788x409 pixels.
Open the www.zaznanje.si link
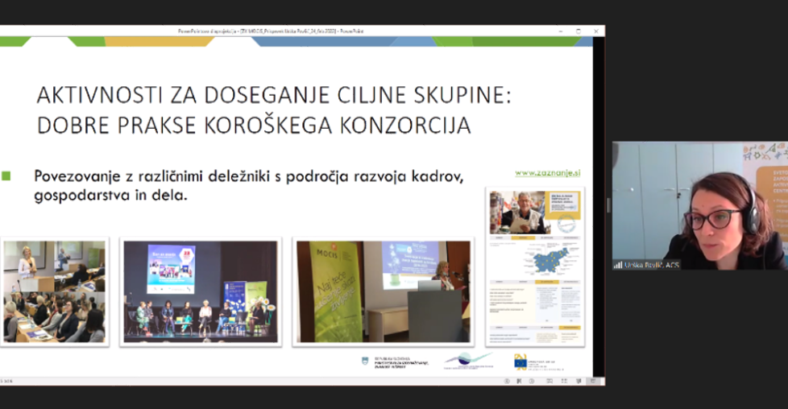(547, 173)
